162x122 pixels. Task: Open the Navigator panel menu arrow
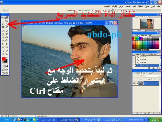click(133, 17)
